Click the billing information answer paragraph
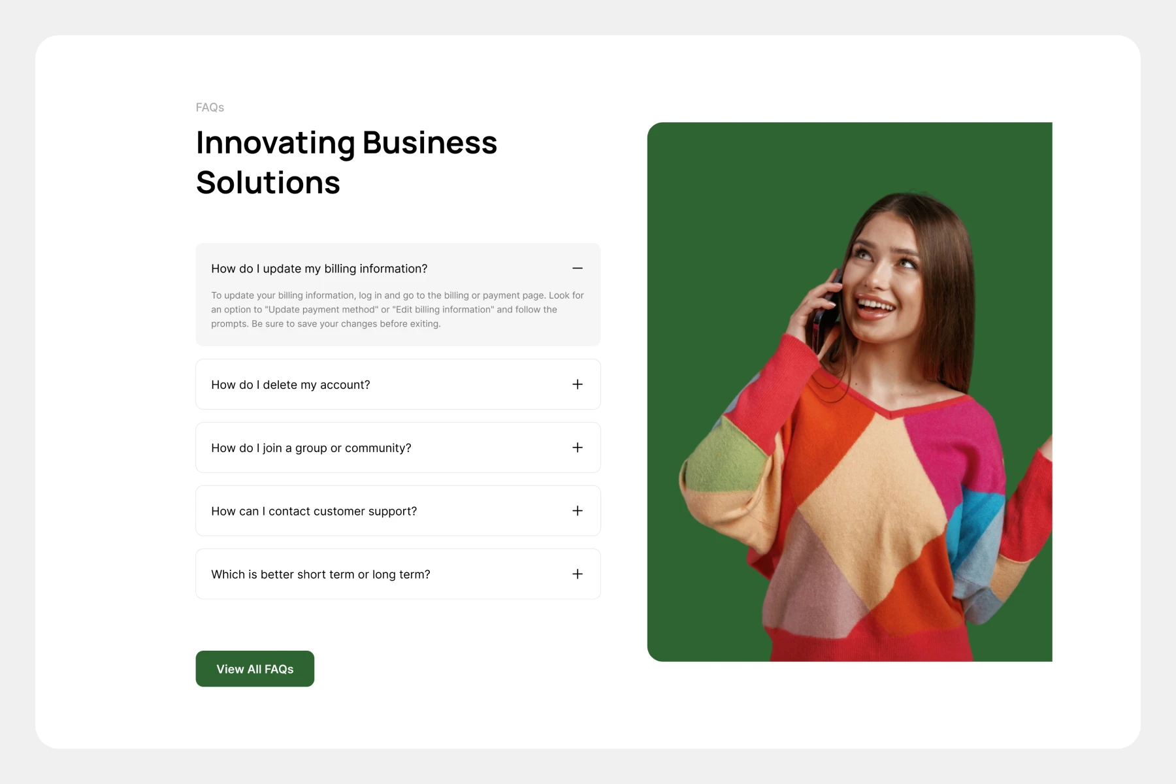1176x784 pixels. [397, 310]
